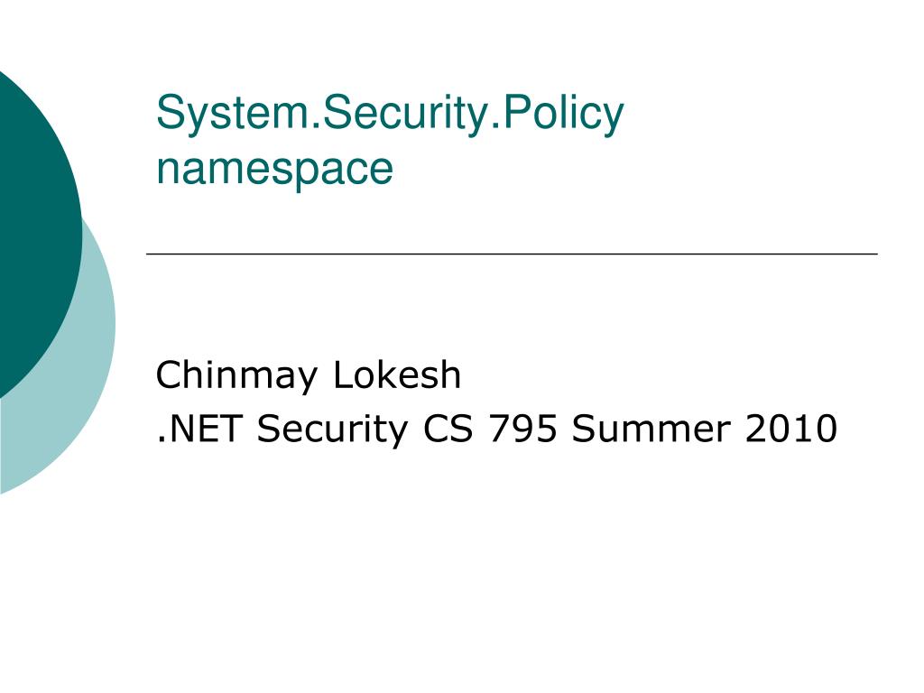924x693 pixels.
Task: Click the name Chinmay
Action: [237, 376]
